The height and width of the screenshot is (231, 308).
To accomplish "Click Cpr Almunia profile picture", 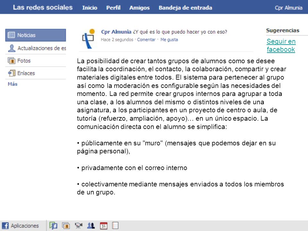I will click(89, 39).
